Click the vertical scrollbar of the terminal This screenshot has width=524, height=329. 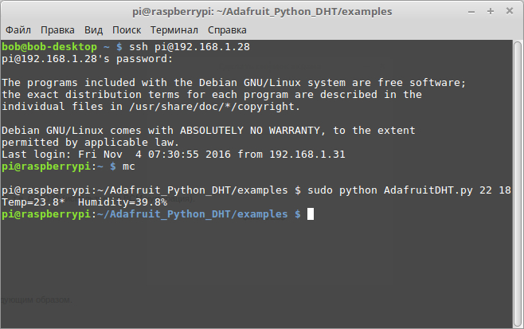tap(518, 184)
